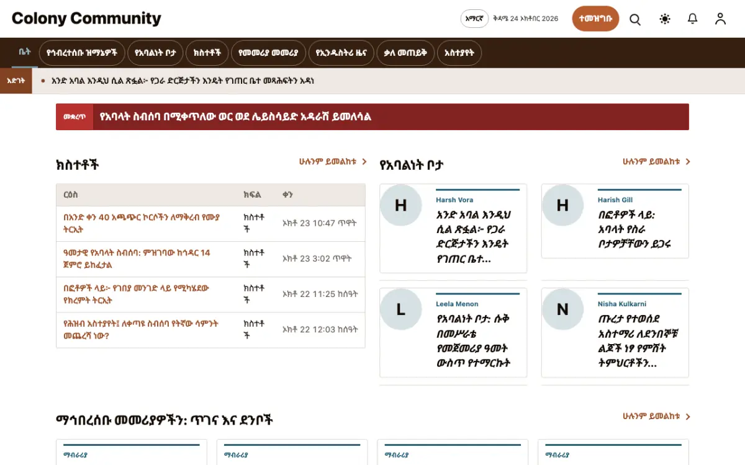
Task: Open the ክስተቶች nav item
Action: [207, 53]
